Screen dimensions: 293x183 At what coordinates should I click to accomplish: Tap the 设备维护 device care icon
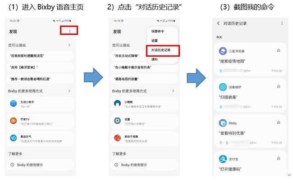coord(223,87)
